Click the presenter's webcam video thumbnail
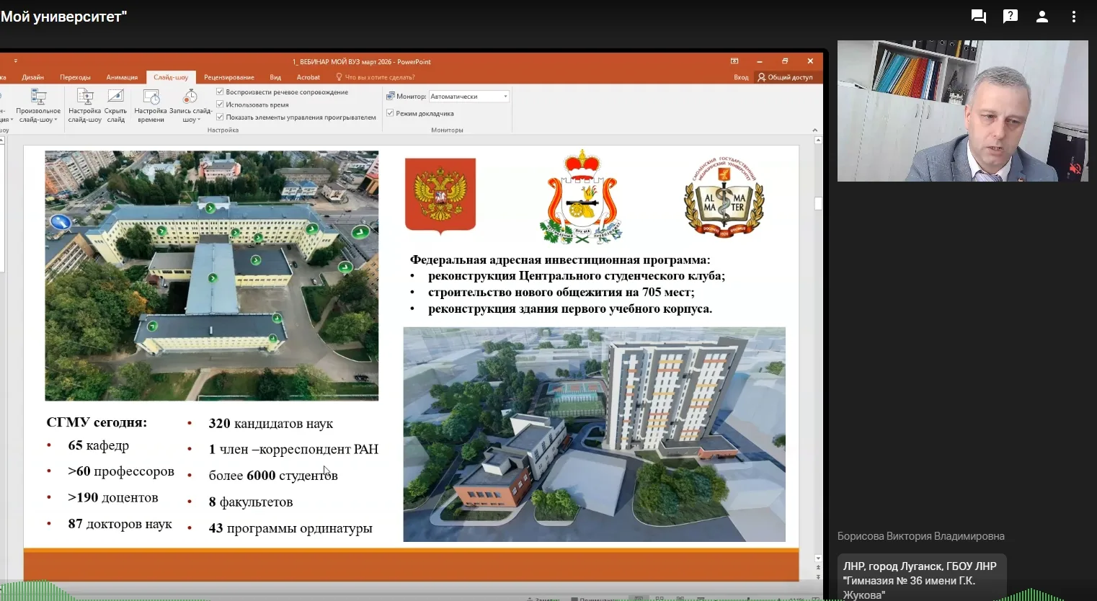 click(x=962, y=111)
